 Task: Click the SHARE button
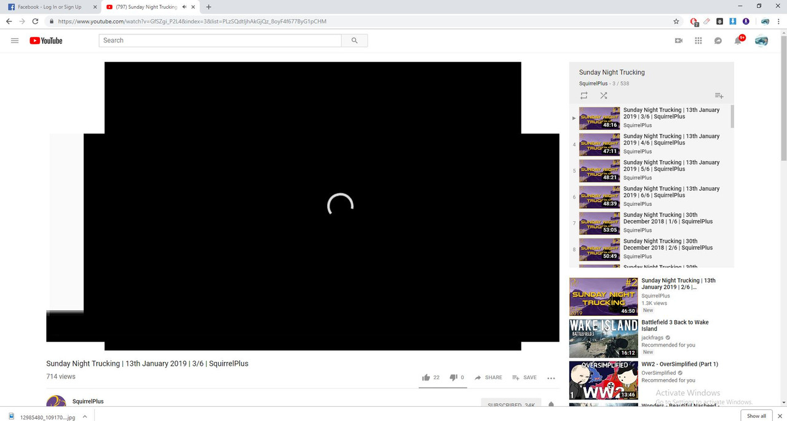(x=488, y=377)
